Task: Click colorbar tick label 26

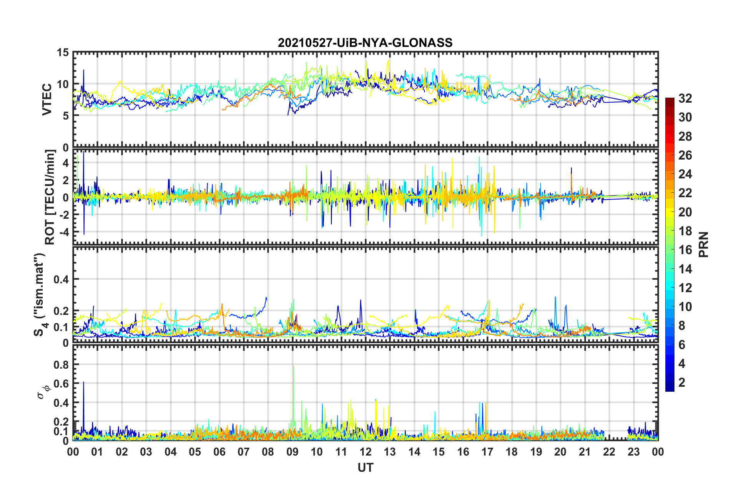Action: click(x=685, y=155)
